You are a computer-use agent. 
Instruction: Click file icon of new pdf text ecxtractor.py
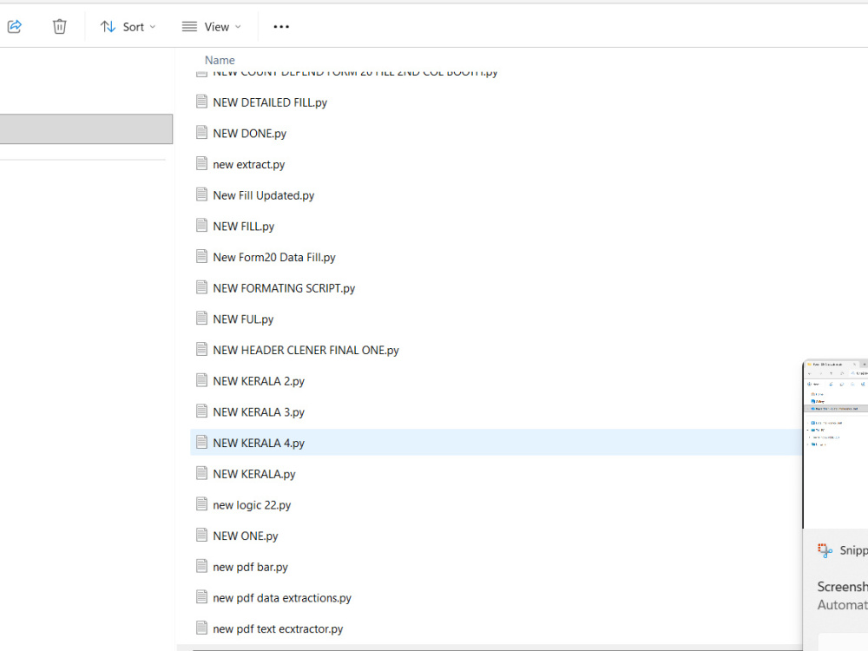click(x=201, y=628)
